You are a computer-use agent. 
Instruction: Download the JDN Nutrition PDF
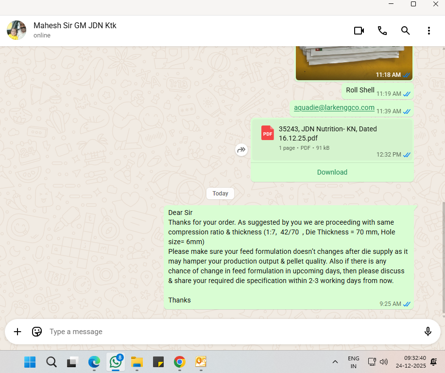pos(332,172)
